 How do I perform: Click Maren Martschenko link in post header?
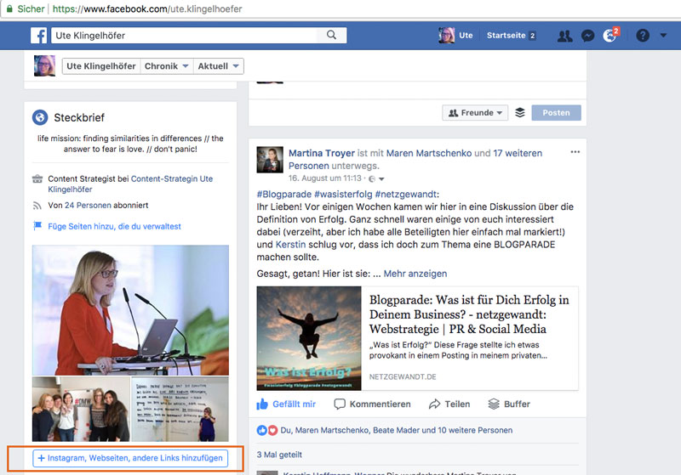pyautogui.click(x=429, y=153)
